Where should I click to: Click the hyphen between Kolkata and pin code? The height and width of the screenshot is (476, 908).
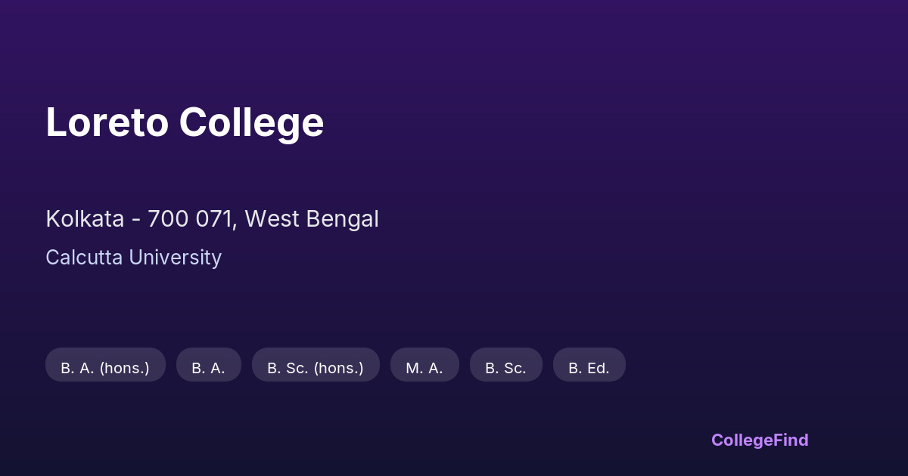pos(135,220)
